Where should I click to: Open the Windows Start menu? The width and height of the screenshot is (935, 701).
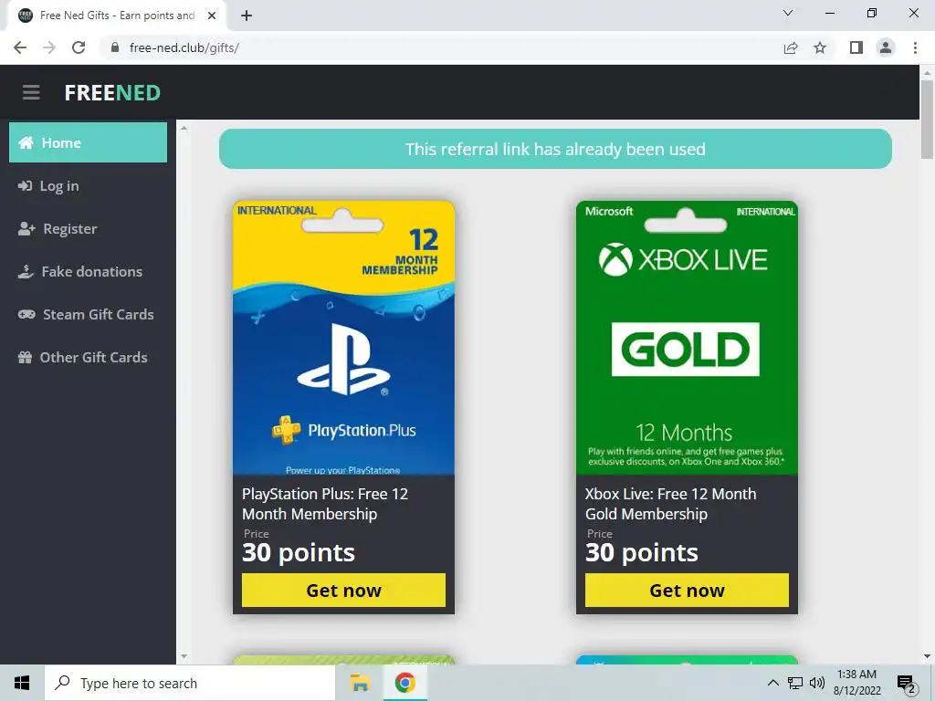(x=22, y=683)
